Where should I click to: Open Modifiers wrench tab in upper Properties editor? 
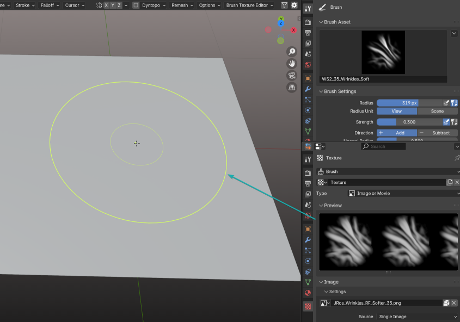[x=308, y=89]
